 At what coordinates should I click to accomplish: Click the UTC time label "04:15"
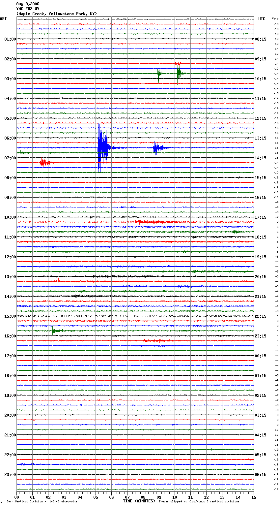(261, 435)
